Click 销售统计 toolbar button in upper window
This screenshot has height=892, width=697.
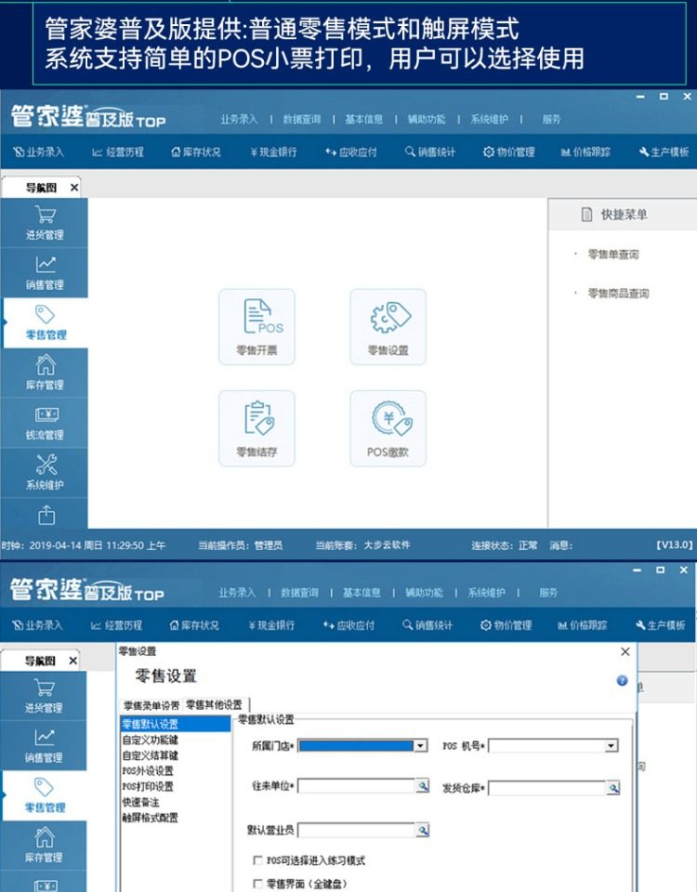430,151
